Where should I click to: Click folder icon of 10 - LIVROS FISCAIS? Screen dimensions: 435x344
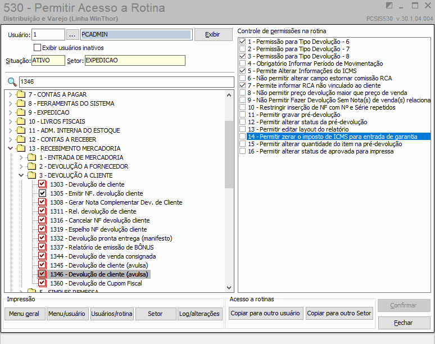pos(21,121)
